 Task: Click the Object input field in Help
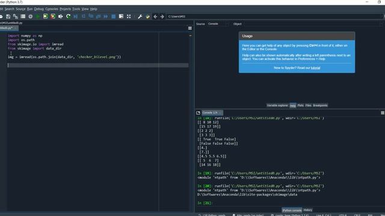click(x=312, y=24)
